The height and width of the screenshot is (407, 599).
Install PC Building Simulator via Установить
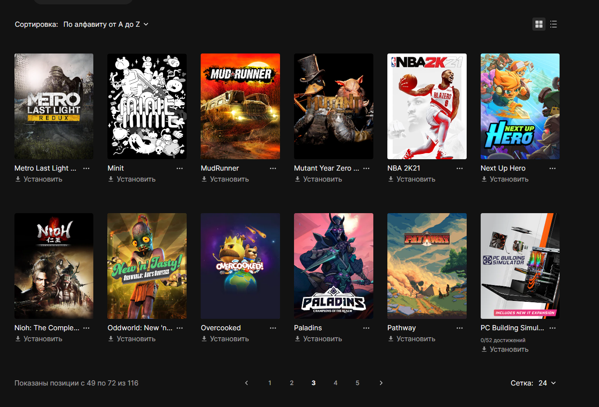505,349
